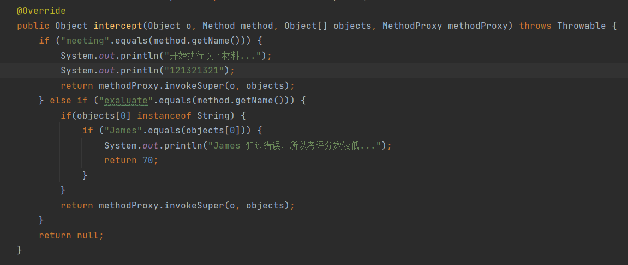
Task: Click the closing brace of intercept method
Action: pos(20,250)
